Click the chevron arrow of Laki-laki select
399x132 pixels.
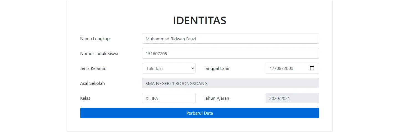pyautogui.click(x=193, y=68)
